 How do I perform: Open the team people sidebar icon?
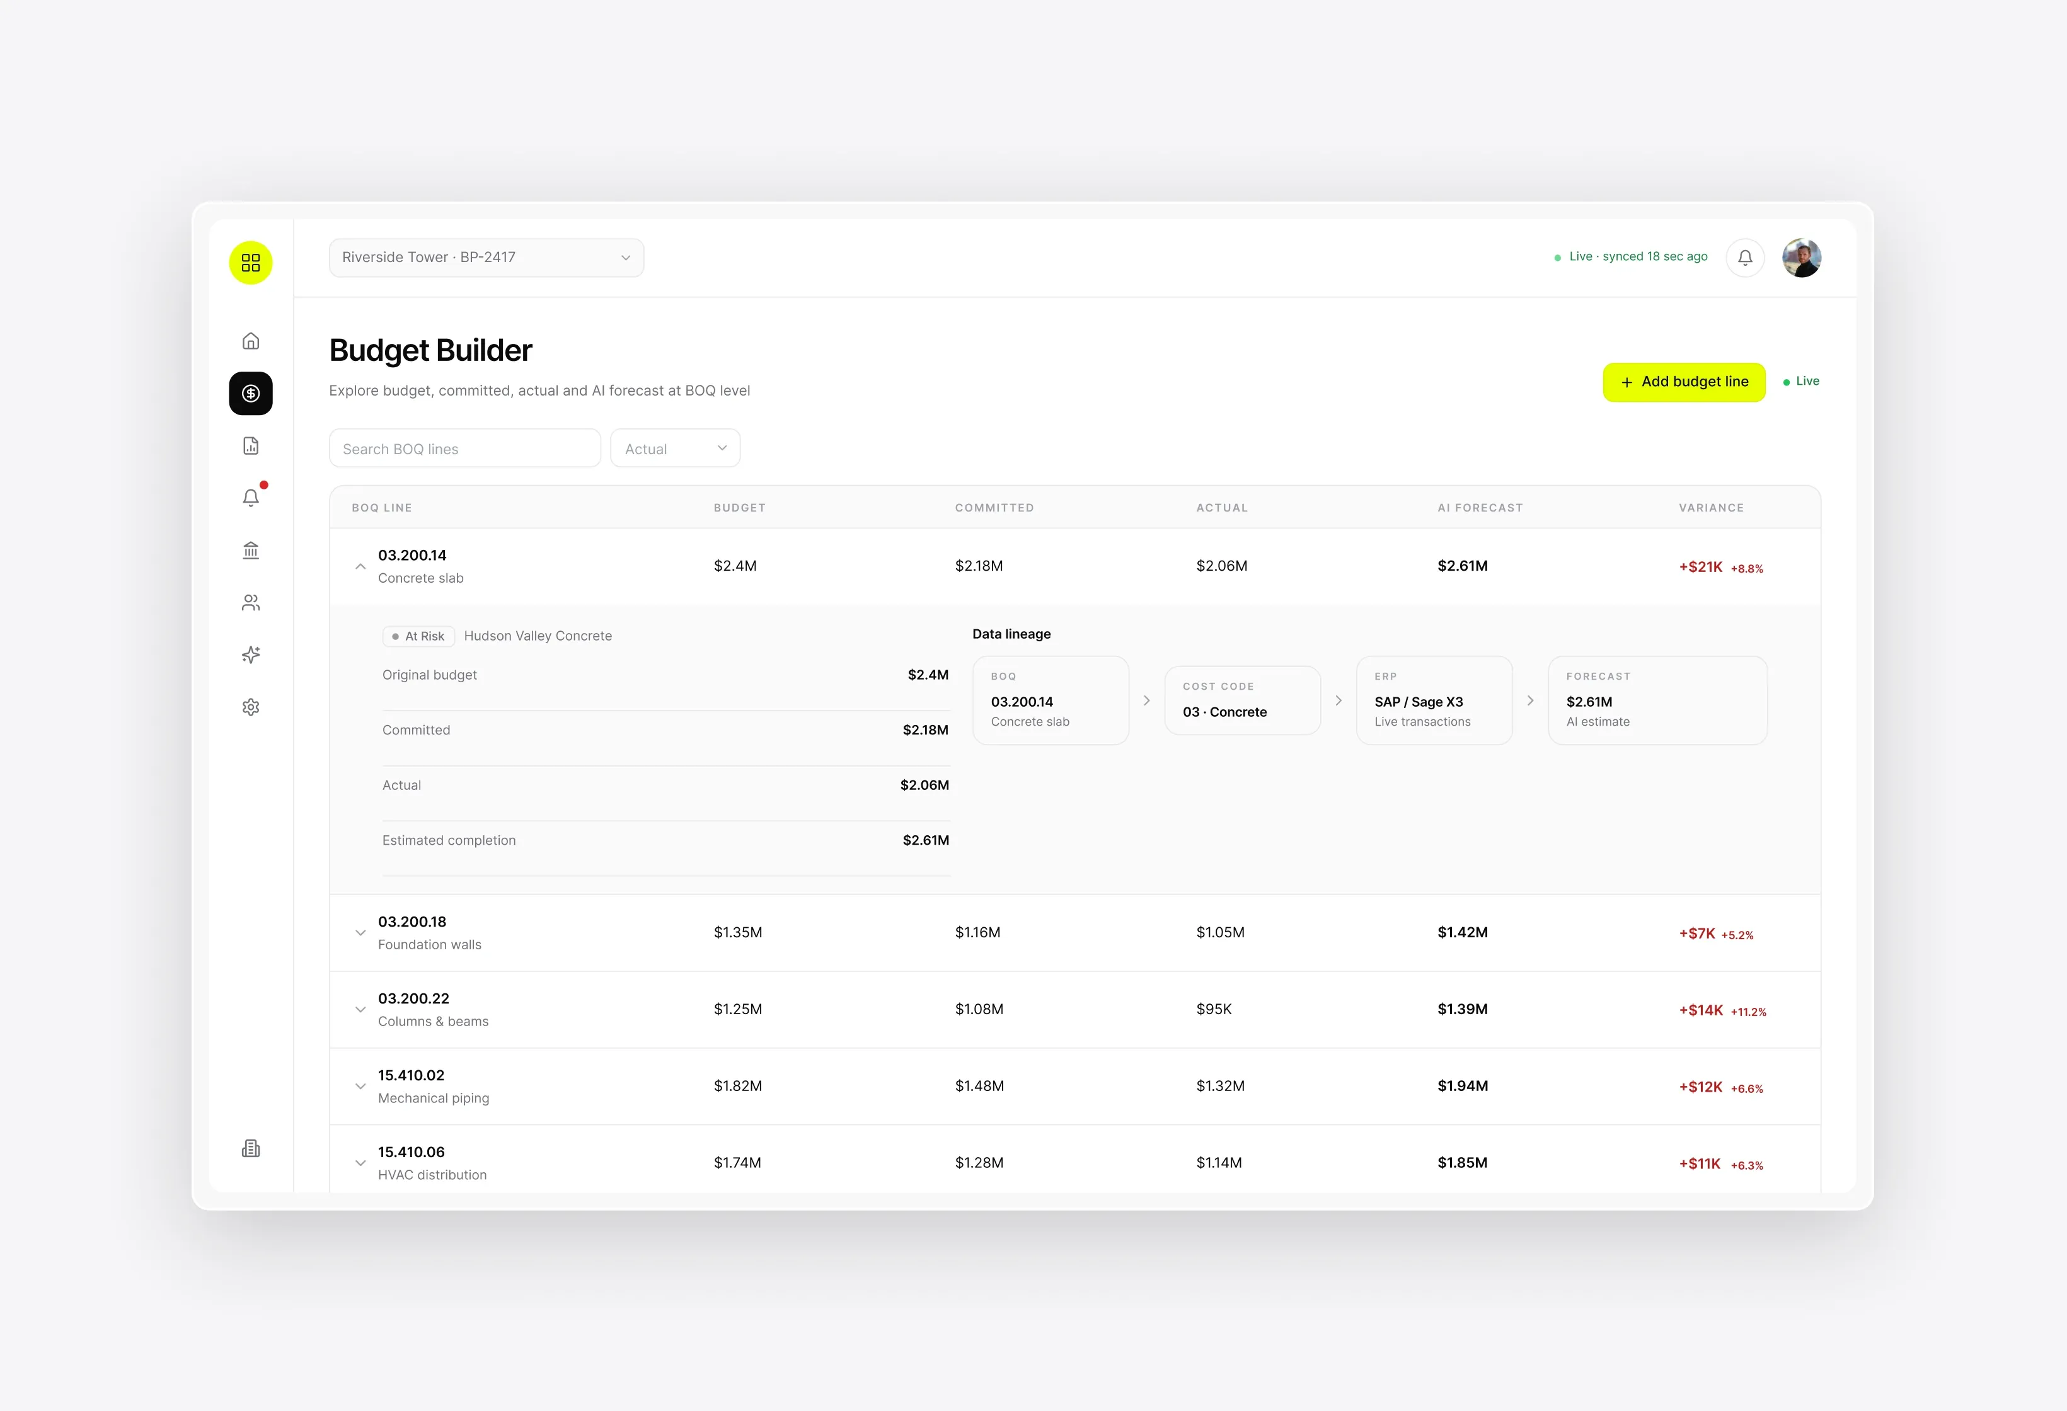(x=251, y=603)
